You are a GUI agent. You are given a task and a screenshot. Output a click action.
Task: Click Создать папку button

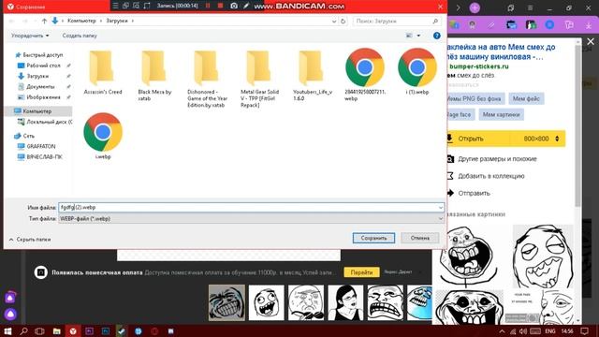(x=80, y=36)
